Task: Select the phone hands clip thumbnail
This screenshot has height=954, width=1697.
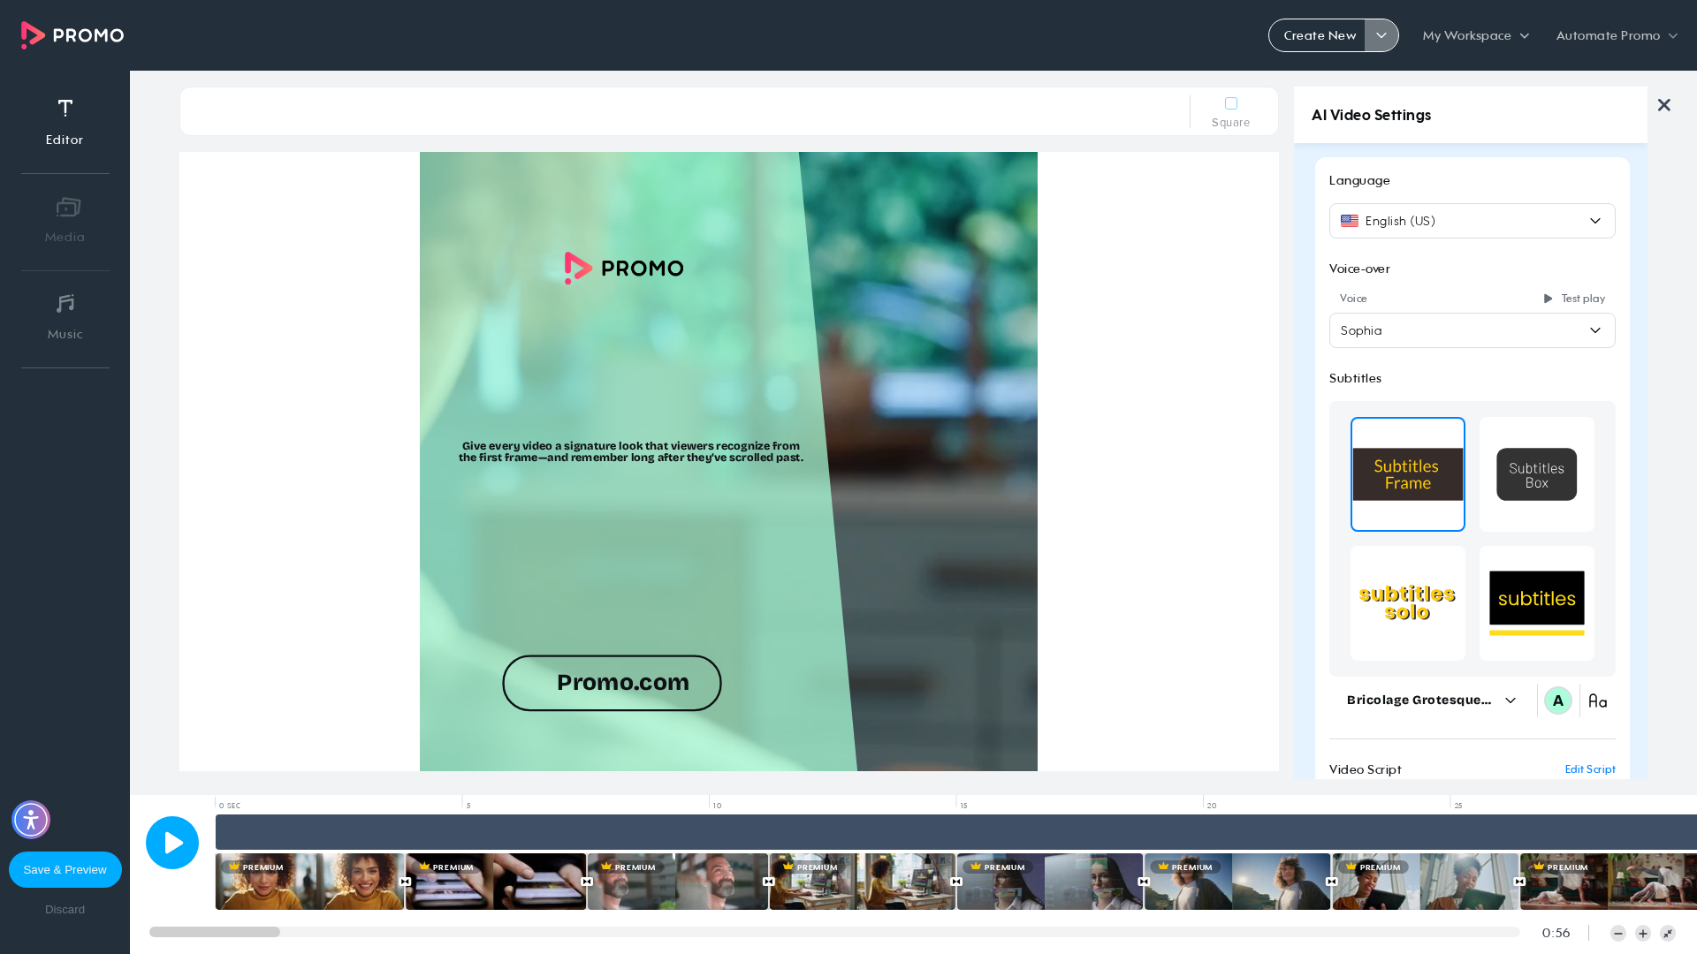Action: 496,882
